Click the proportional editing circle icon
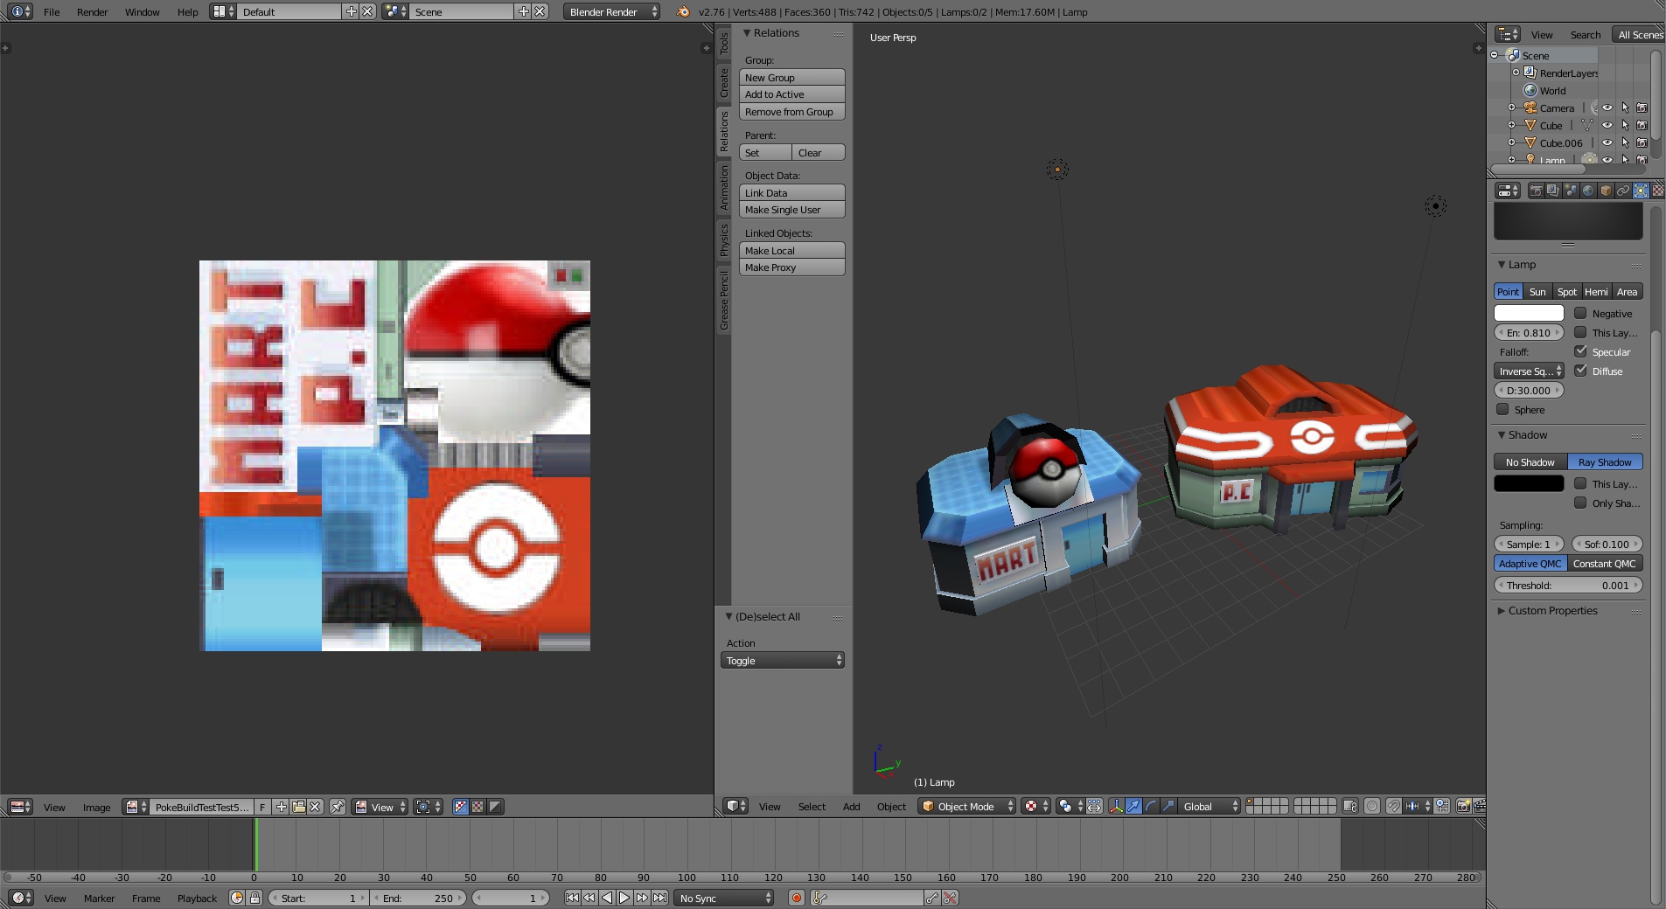Viewport: 1666px width, 909px height. point(1372,806)
